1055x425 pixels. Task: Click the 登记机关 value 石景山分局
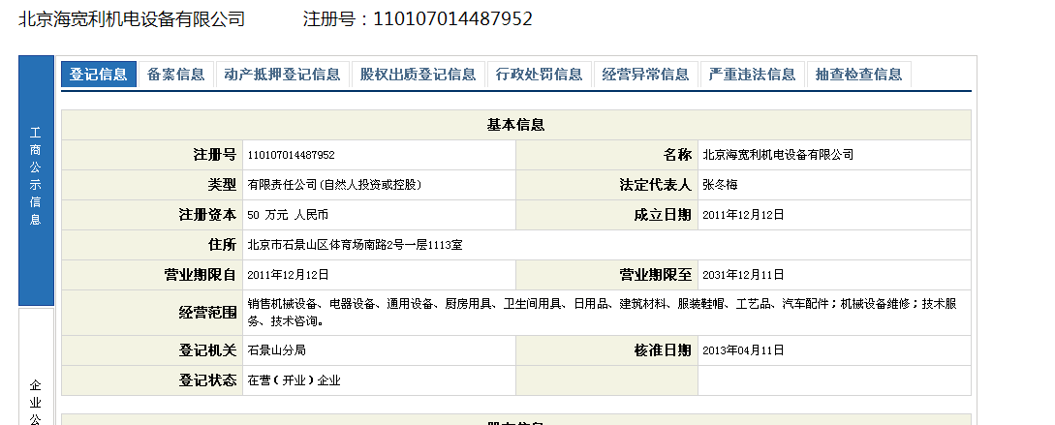click(x=277, y=349)
